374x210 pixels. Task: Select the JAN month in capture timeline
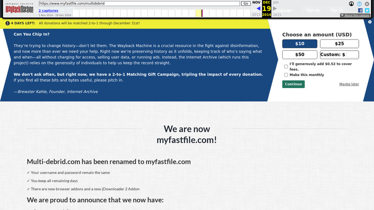point(276,2)
